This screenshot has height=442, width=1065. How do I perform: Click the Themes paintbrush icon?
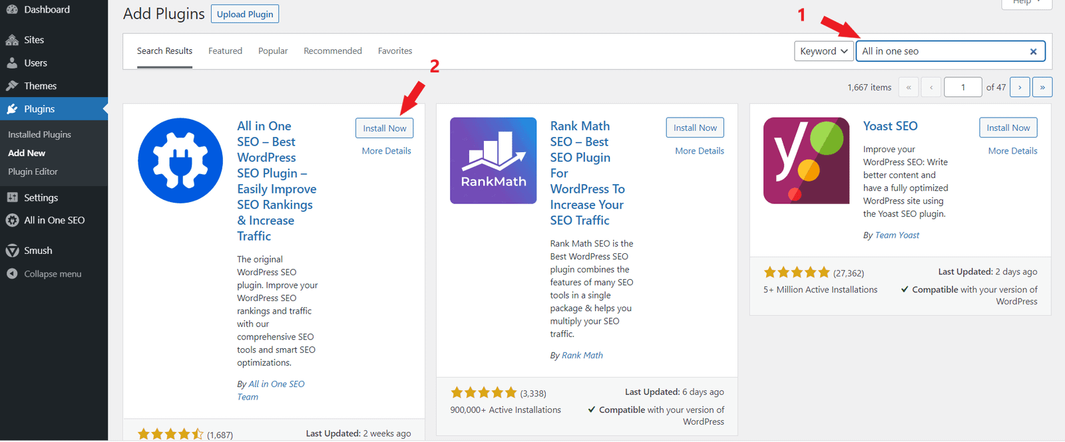point(12,86)
